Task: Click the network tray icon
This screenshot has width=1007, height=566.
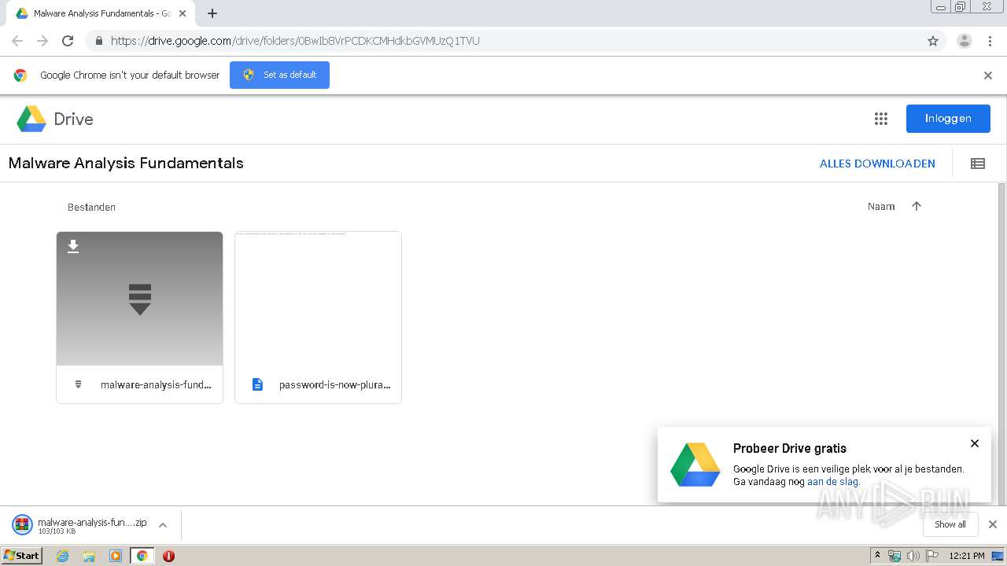Action: tap(894, 556)
